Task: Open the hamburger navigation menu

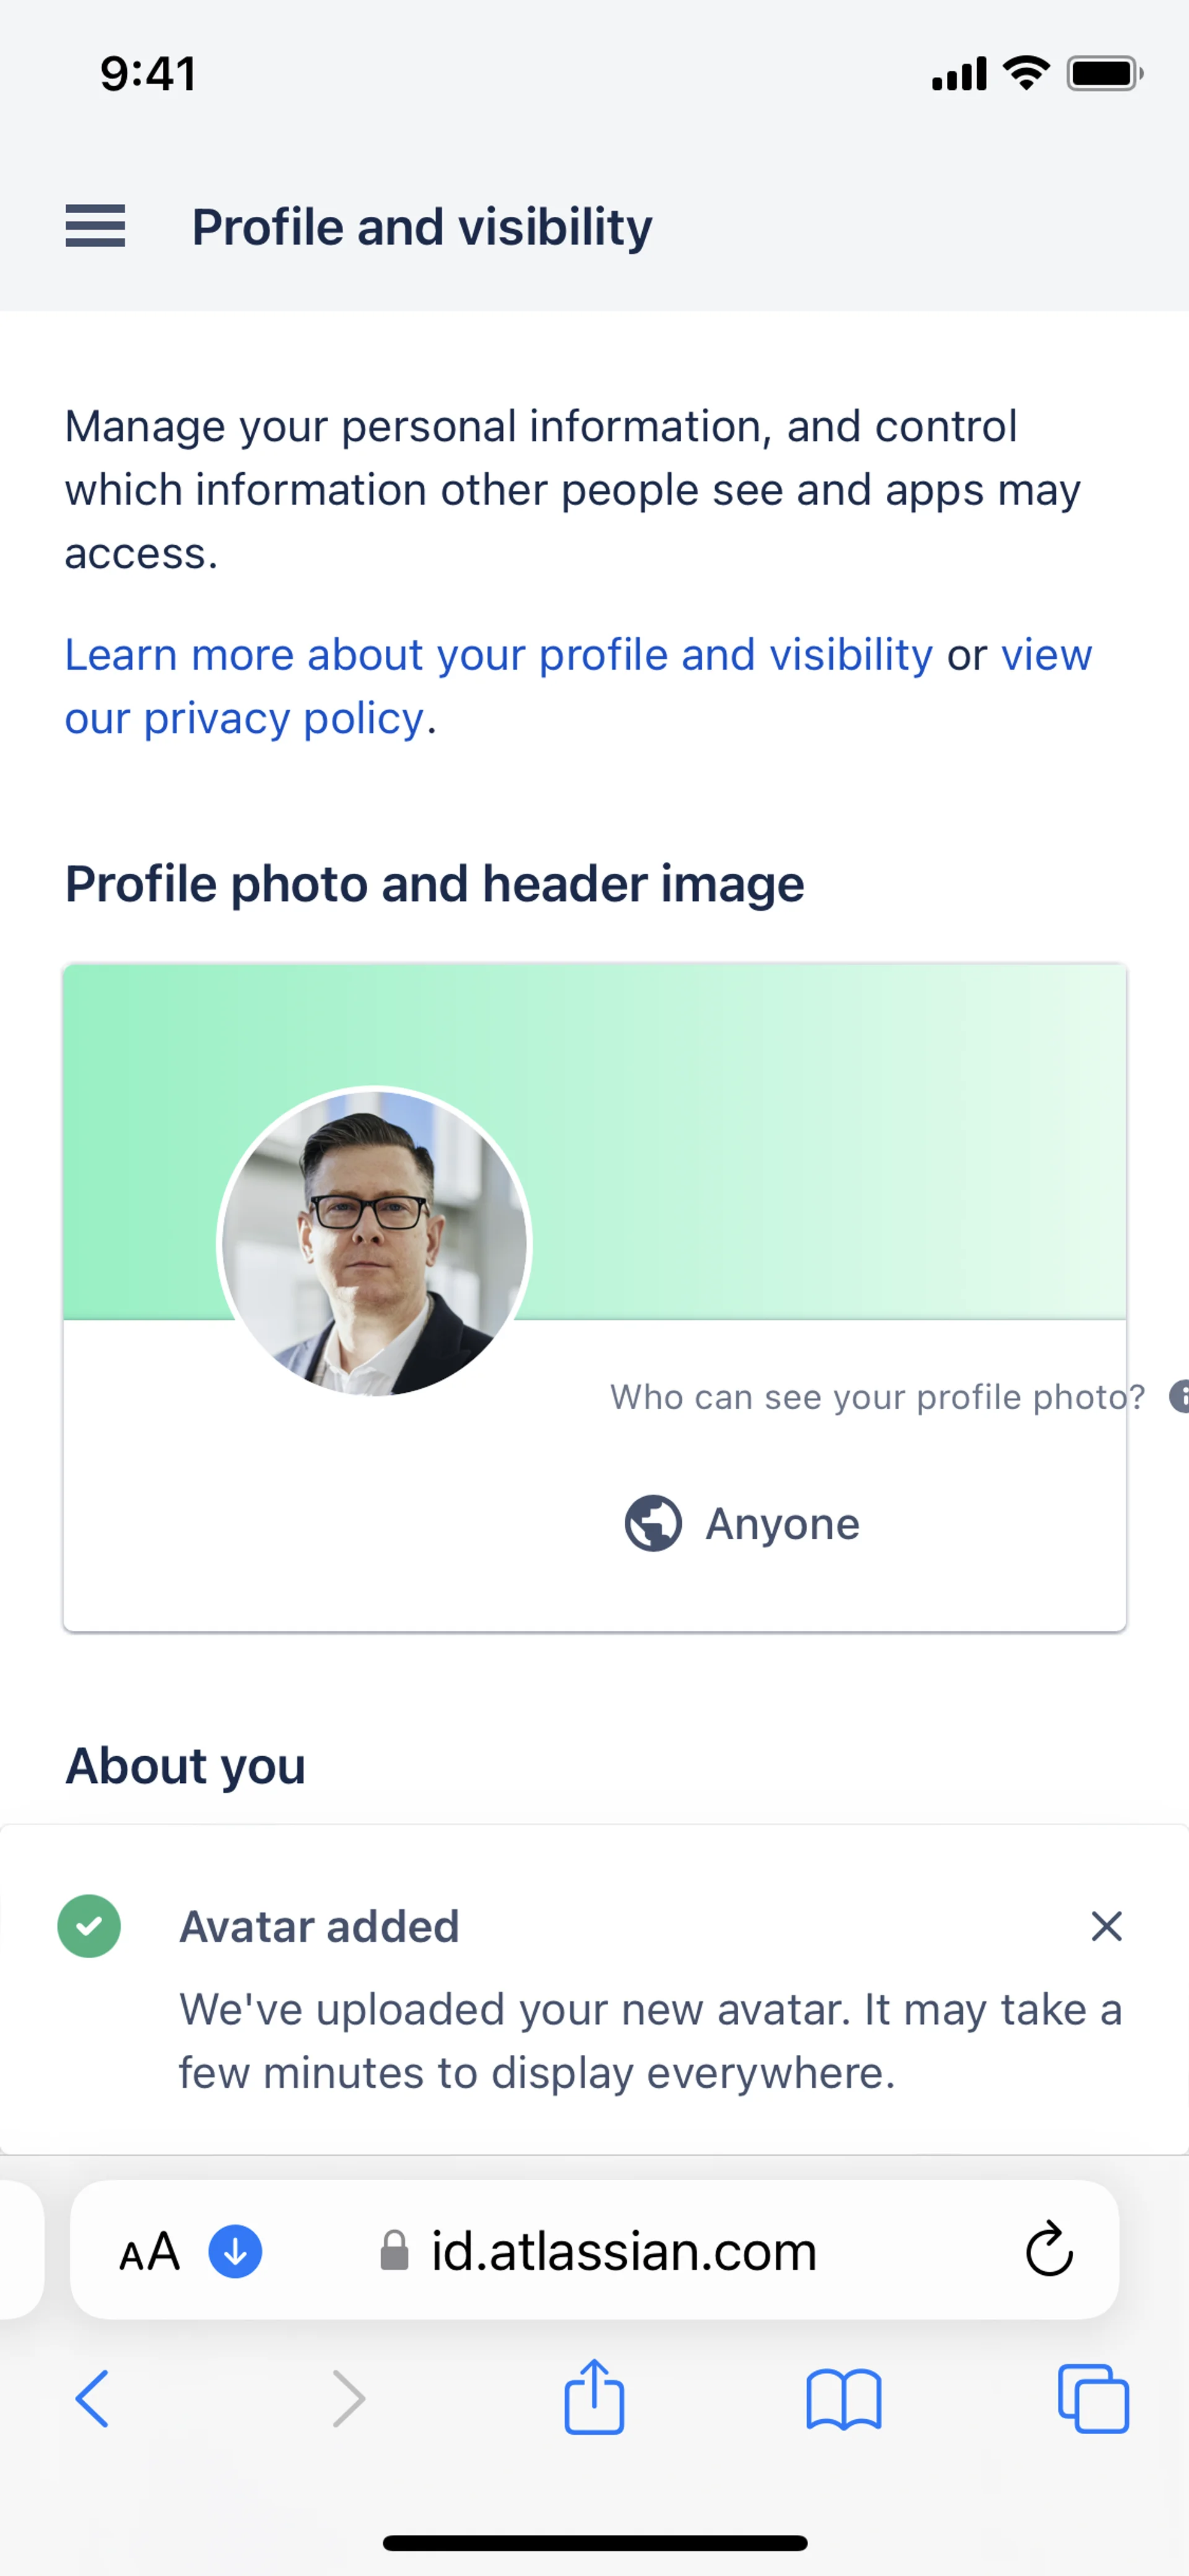Action: tap(96, 226)
